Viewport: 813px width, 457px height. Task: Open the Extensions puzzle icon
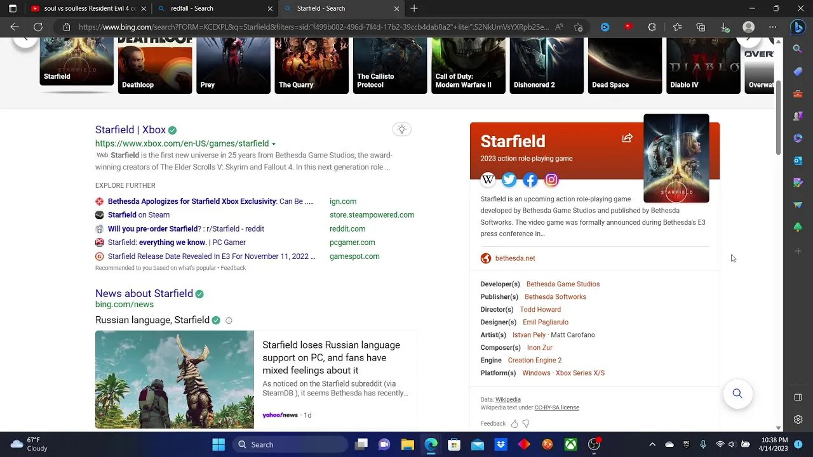pyautogui.click(x=652, y=27)
